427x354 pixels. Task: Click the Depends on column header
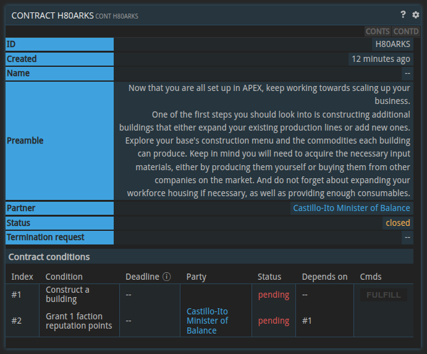(x=324, y=277)
